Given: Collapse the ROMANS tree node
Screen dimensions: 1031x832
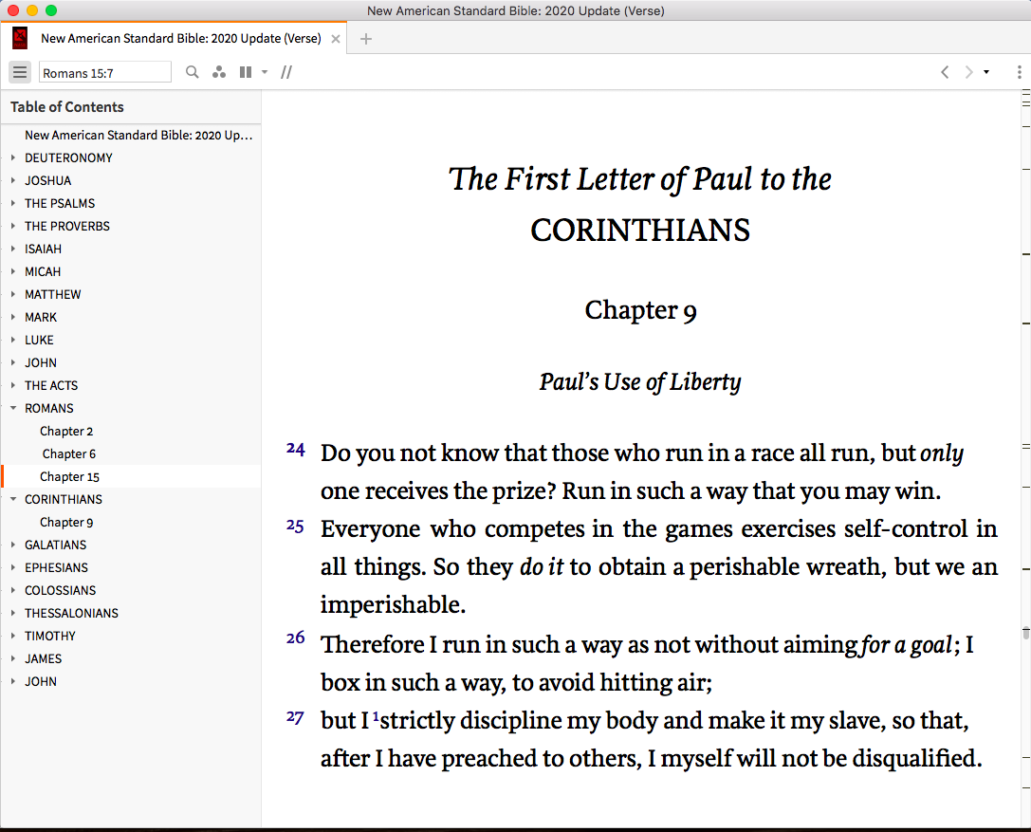Looking at the screenshot, I should pyautogui.click(x=13, y=409).
